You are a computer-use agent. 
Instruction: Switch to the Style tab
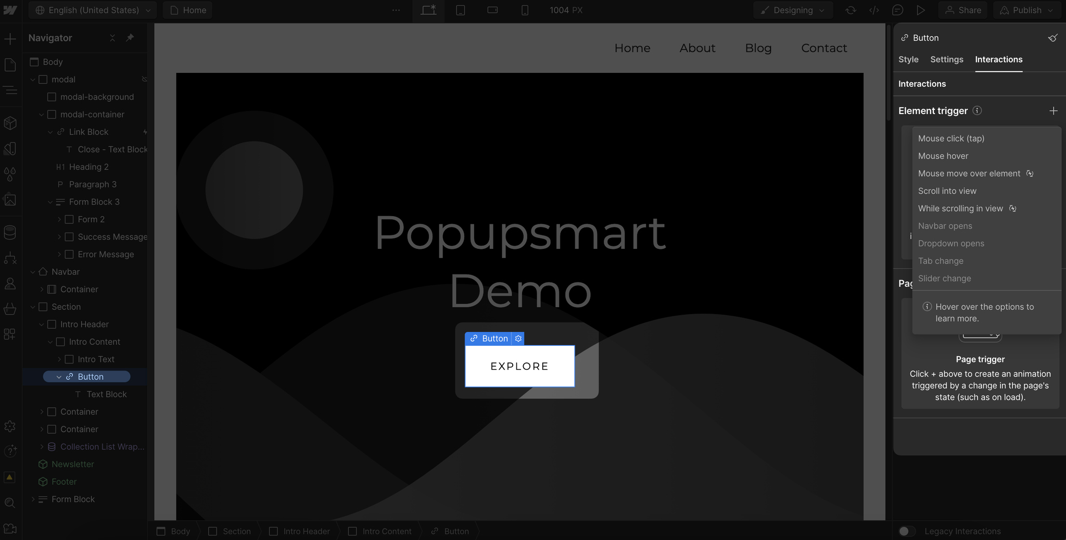tap(908, 59)
